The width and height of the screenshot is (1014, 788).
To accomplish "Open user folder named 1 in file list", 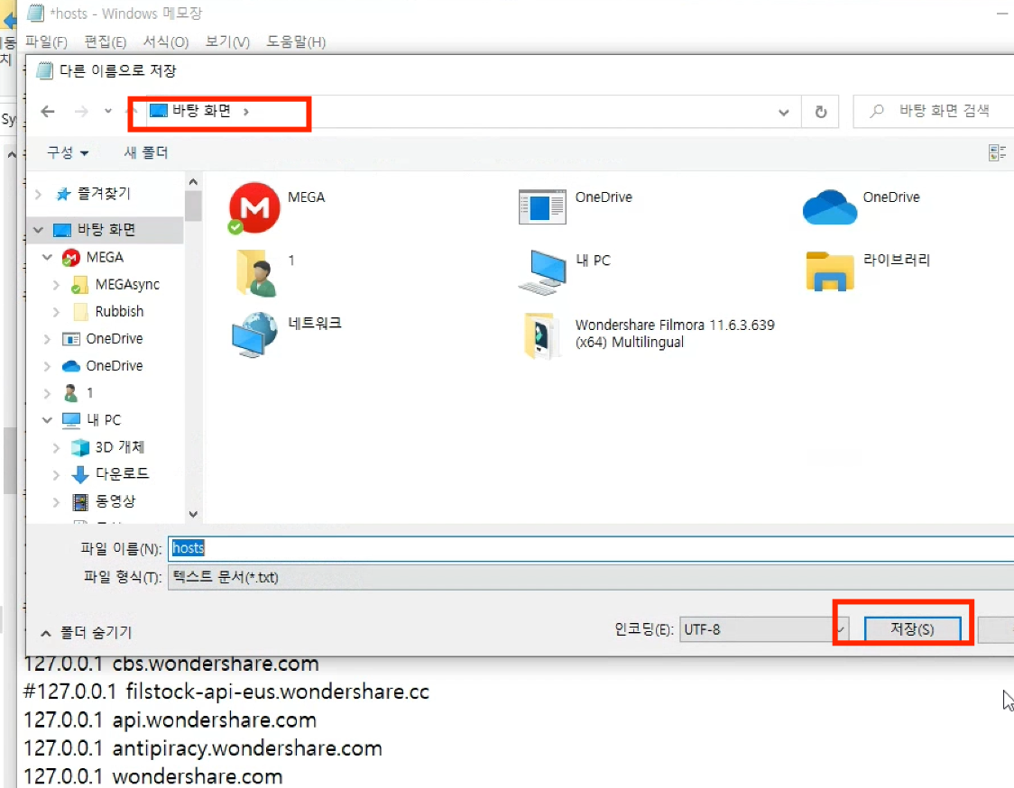I will pos(257,272).
